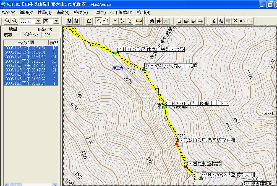Select the route tool icon
277x186 pixels.
tap(122, 21)
